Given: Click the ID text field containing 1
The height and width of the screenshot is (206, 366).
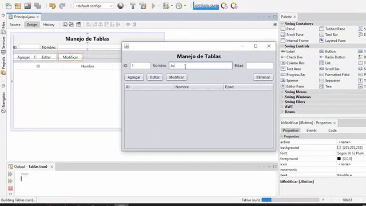Looking at the screenshot, I should click(140, 66).
